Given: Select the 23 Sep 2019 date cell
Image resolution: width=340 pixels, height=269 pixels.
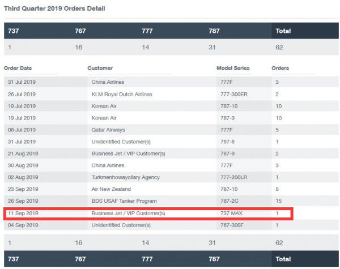Looking at the screenshot, I should click(x=22, y=189).
